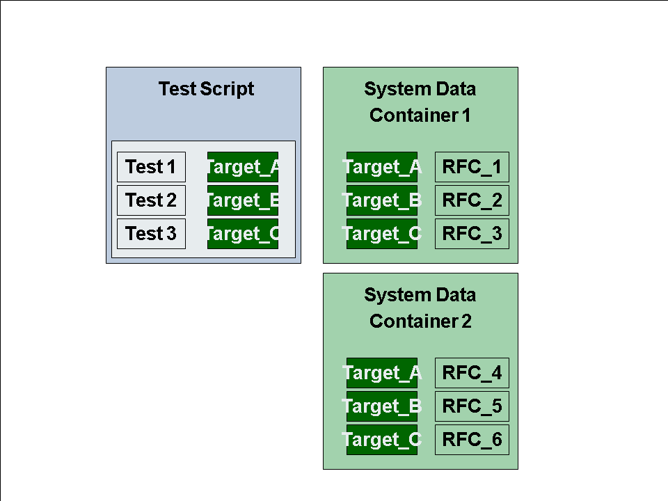This screenshot has height=501, width=668.
Task: Click Target_C in System Data Container 1
Action: point(382,234)
